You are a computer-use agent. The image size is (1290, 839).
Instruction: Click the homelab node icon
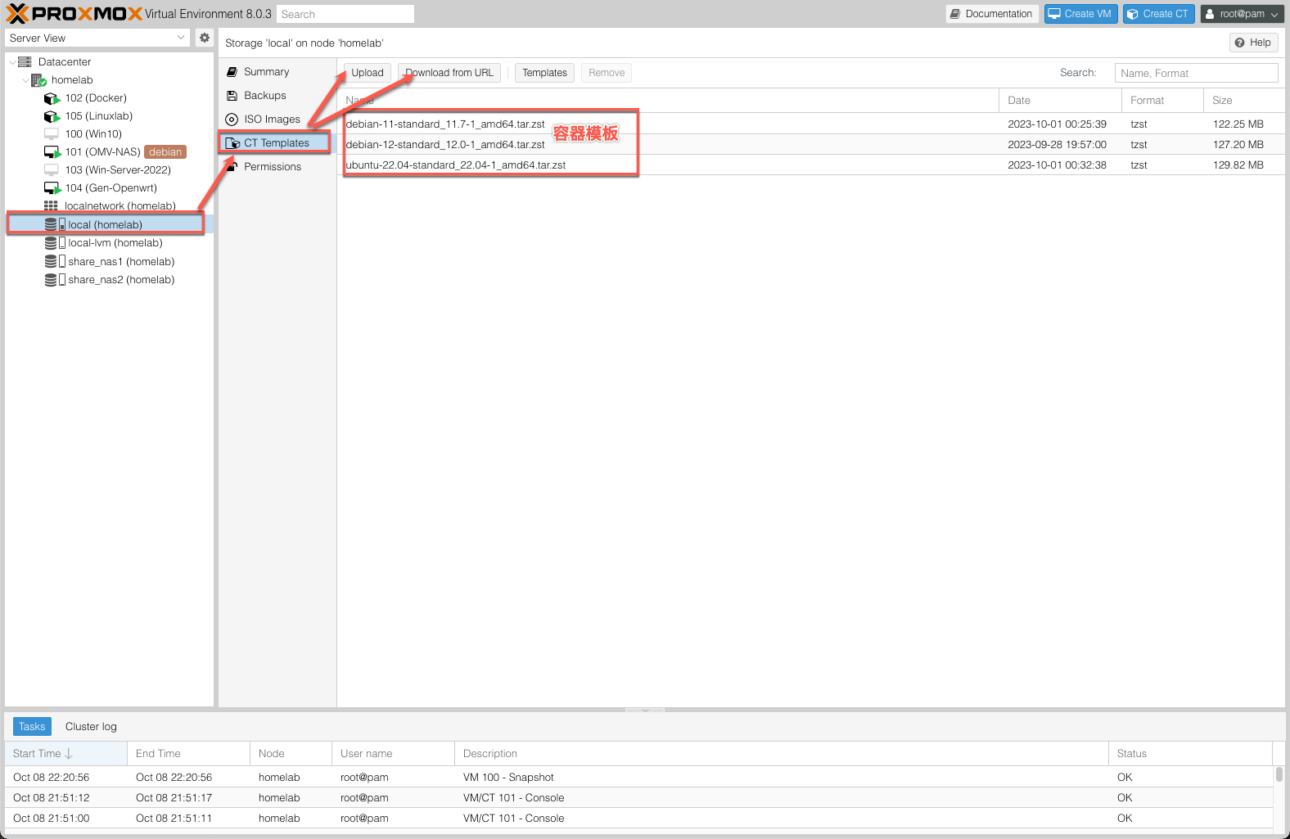(38, 80)
